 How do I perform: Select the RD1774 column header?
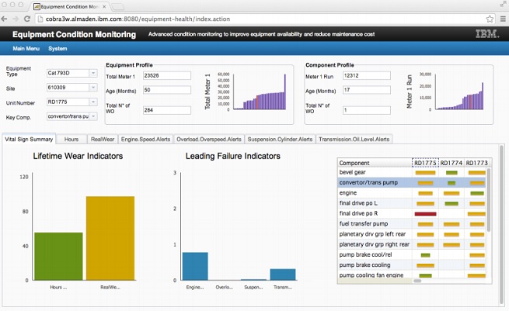[451, 163]
